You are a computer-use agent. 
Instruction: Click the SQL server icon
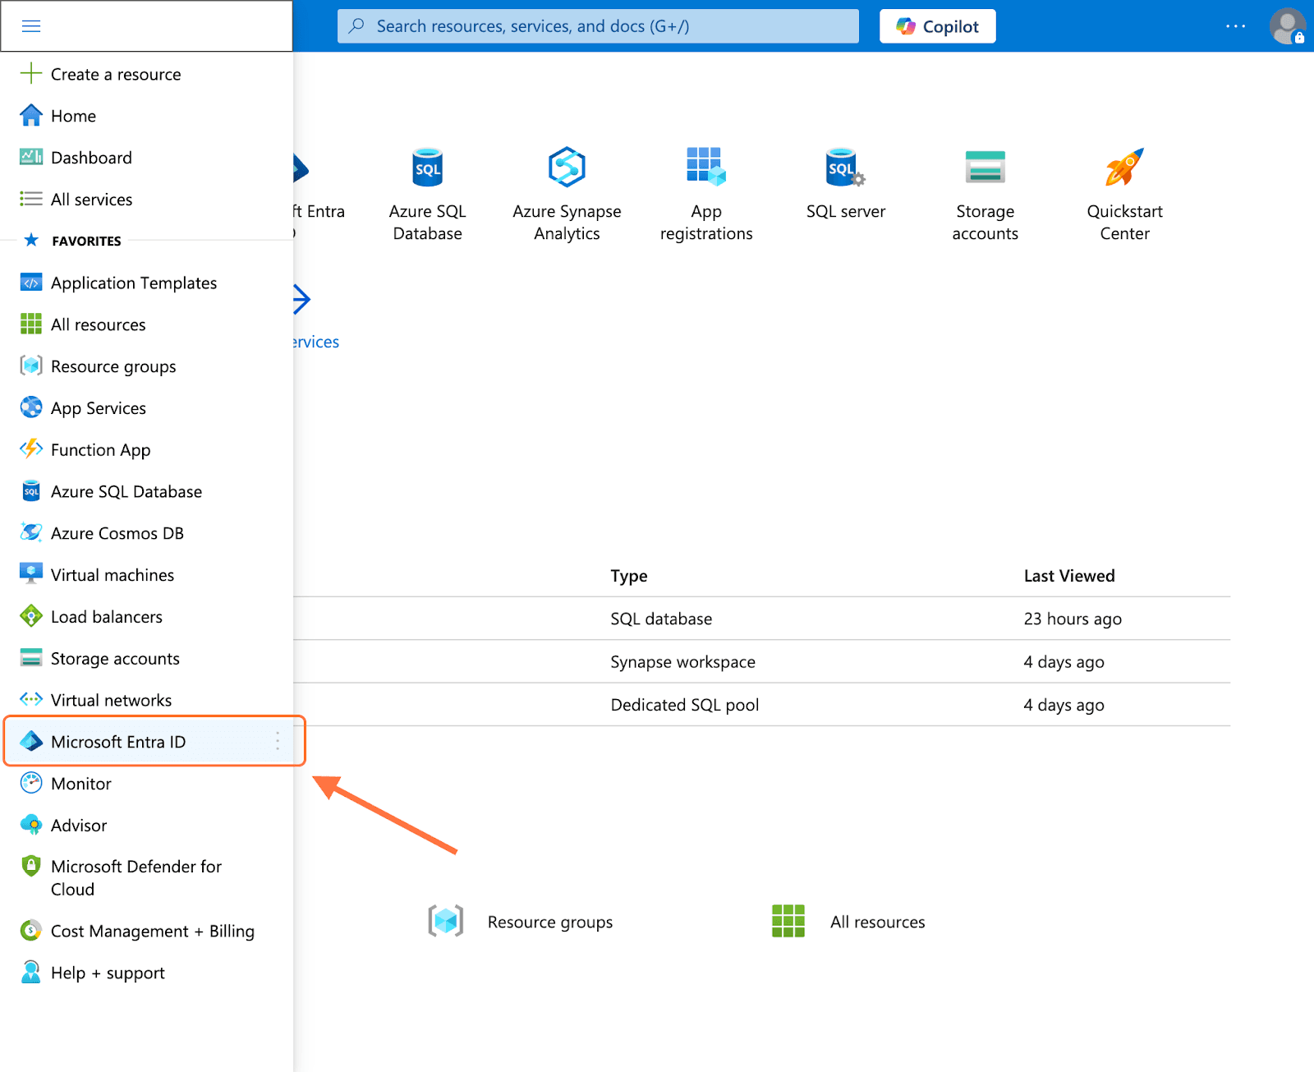[x=845, y=168]
